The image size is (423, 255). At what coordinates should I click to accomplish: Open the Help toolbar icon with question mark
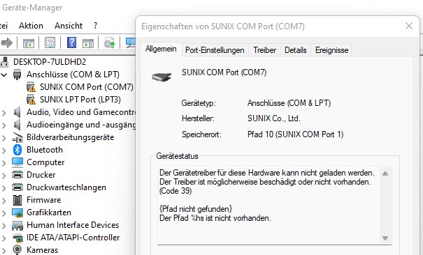point(71,42)
